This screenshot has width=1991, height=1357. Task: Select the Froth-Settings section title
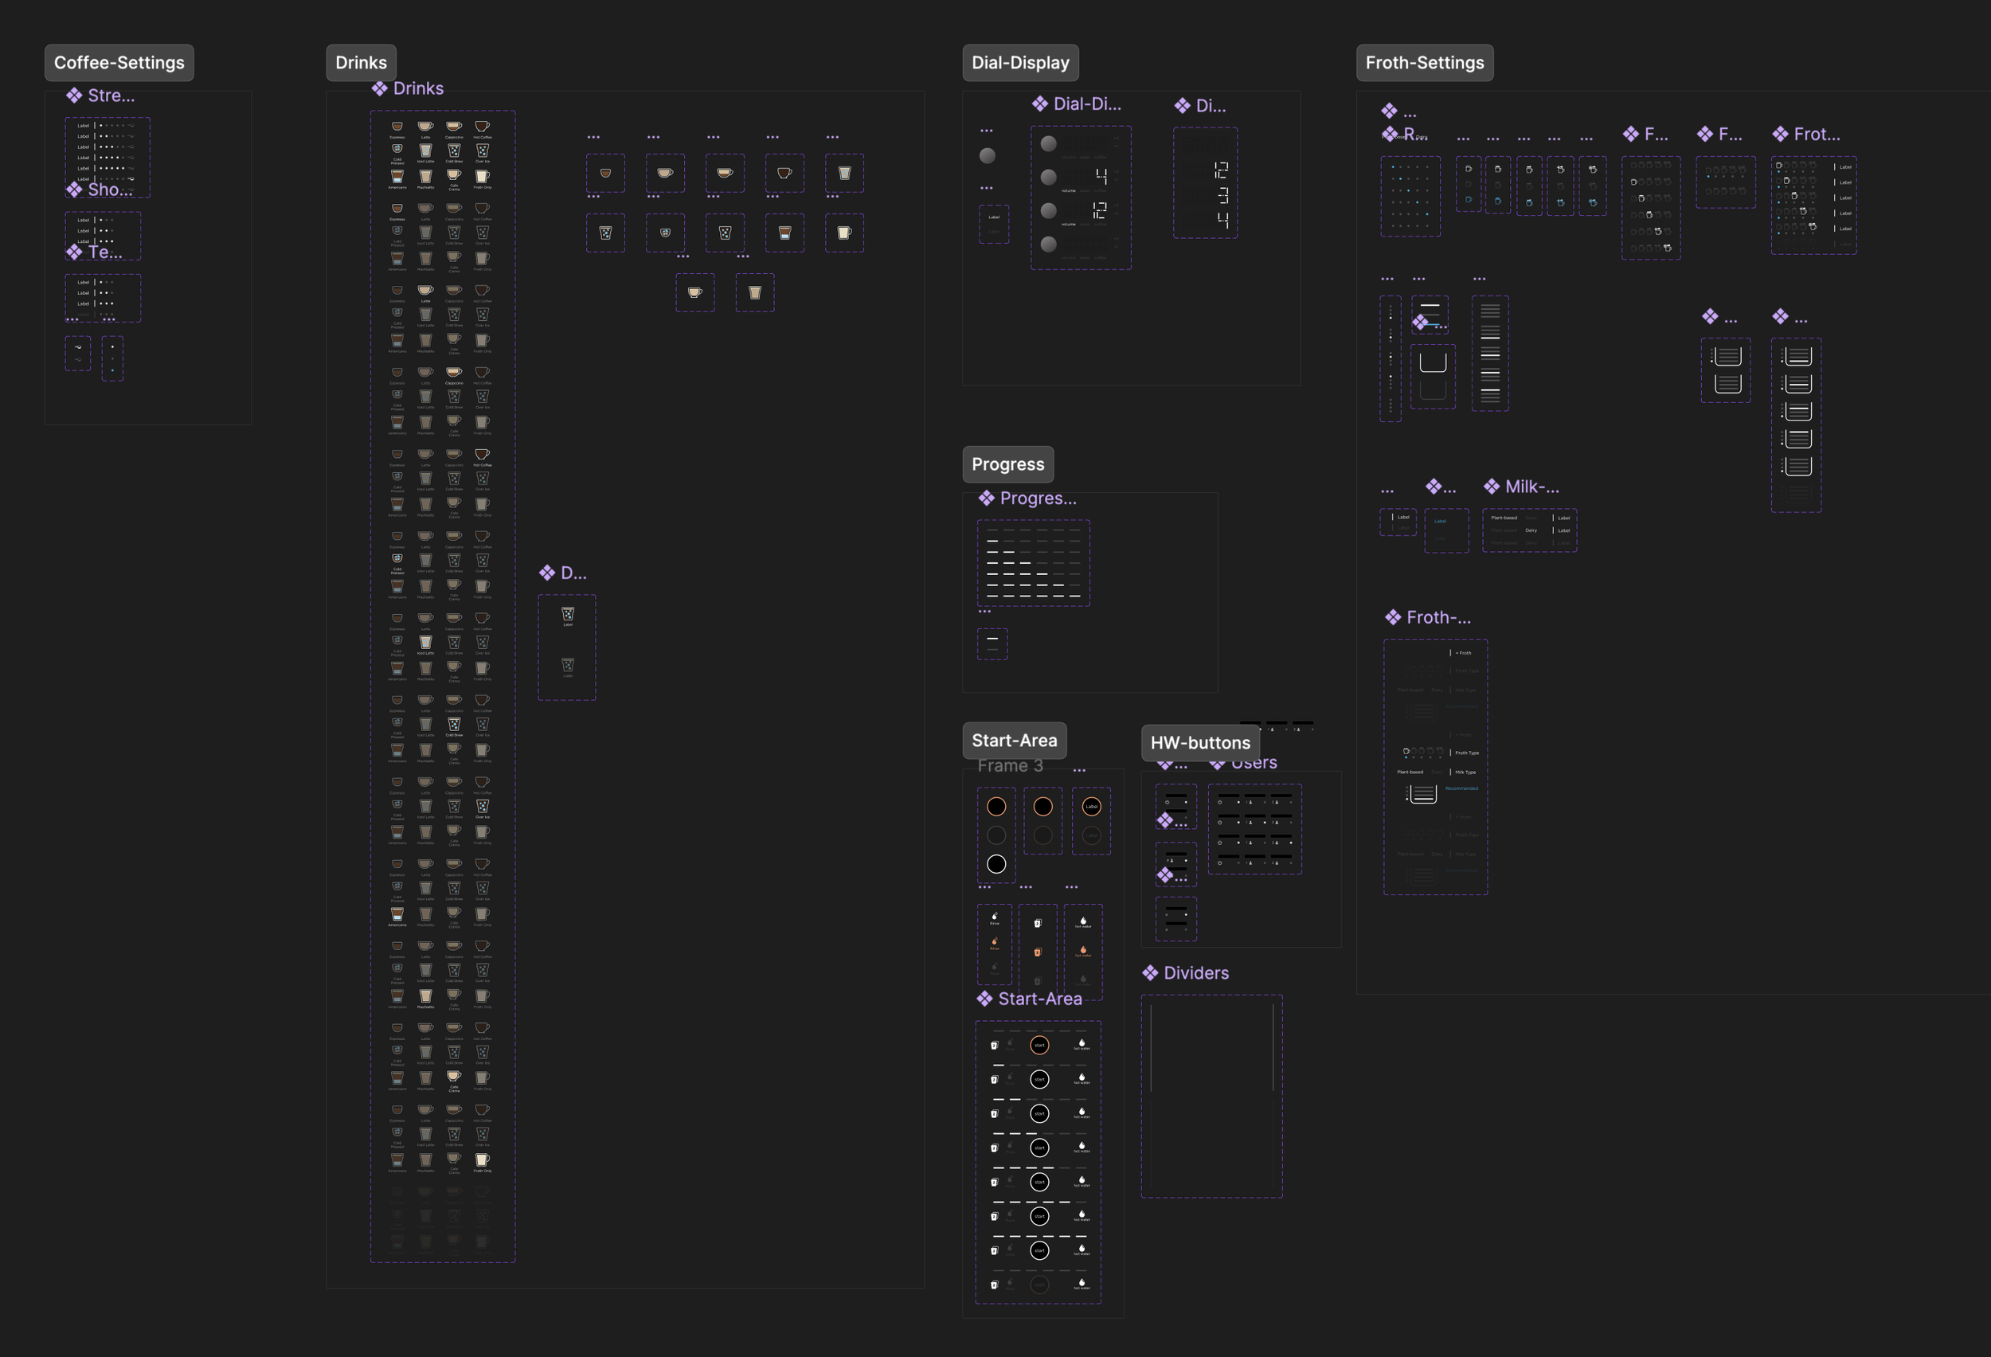(x=1424, y=63)
